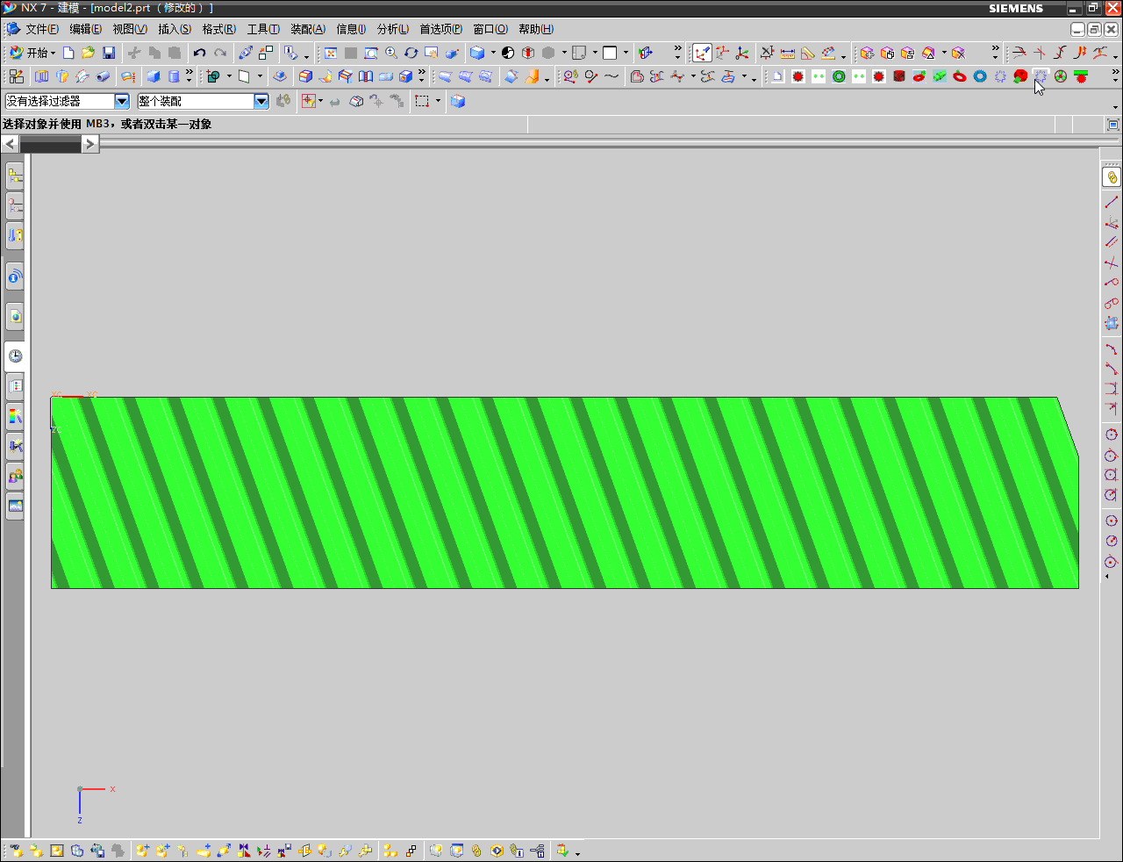Open the 视图(V) menu
1123x862 pixels.
(x=130, y=29)
